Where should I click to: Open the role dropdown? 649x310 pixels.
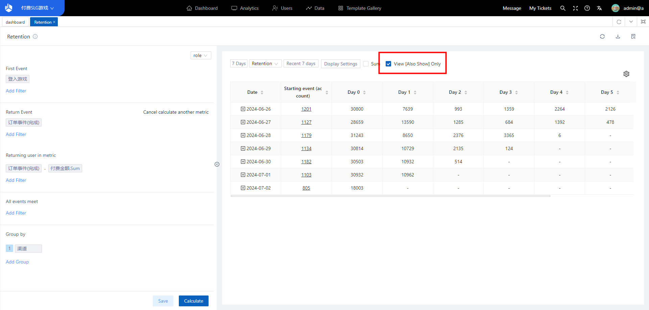click(200, 55)
